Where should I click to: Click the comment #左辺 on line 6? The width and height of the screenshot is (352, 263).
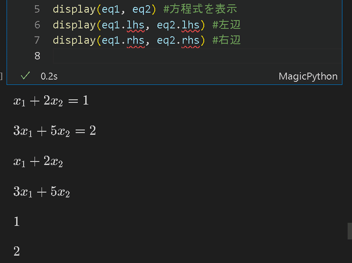click(x=227, y=25)
